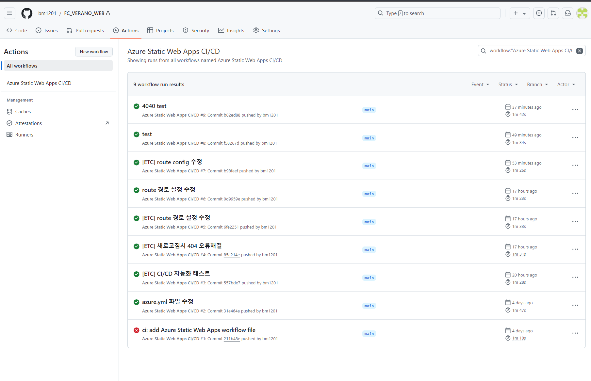This screenshot has width=591, height=381.
Task: Open commit 557bde7 link
Action: [x=232, y=283]
